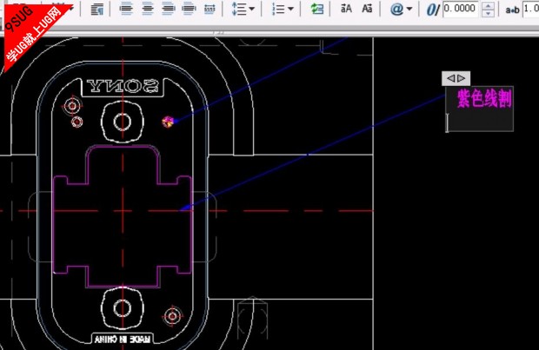
Task: Decrease the oblique angle with down arrow
Action: (488, 13)
